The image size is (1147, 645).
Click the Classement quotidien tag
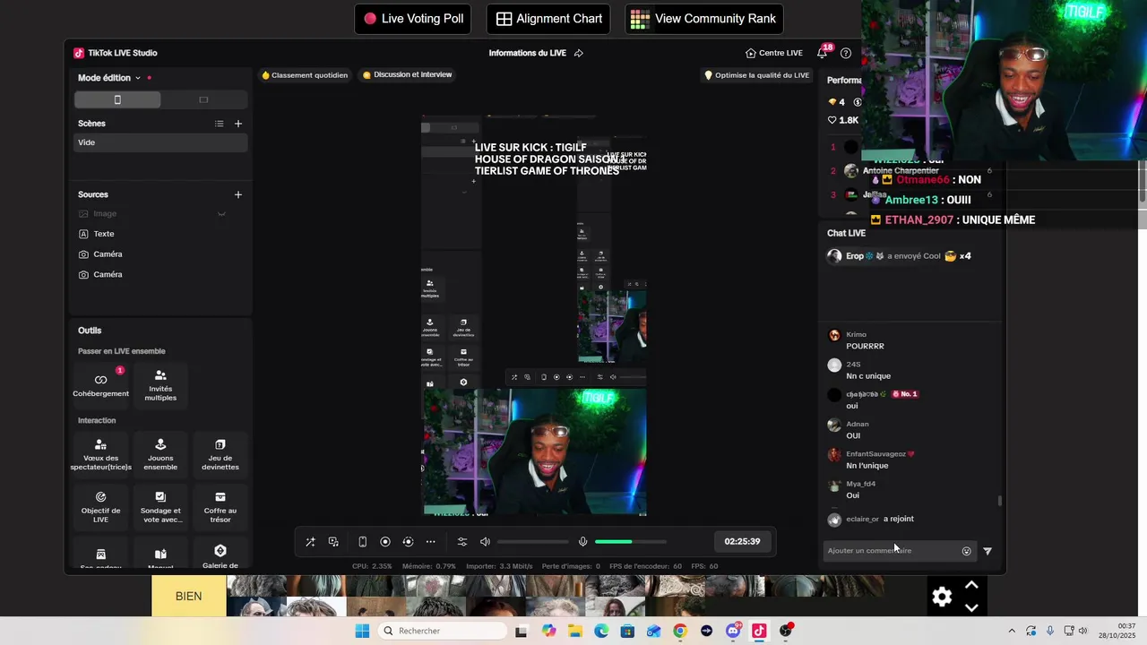click(305, 75)
